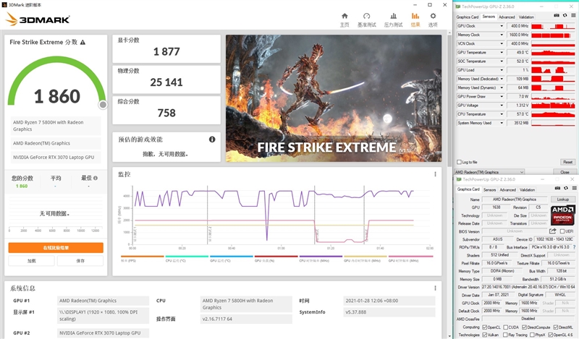Select the results (结果) bar chart icon
The height and width of the screenshot is (339, 579).
[x=415, y=16]
